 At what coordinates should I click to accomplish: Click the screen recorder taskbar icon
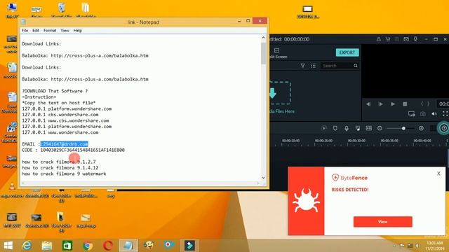click(x=169, y=246)
